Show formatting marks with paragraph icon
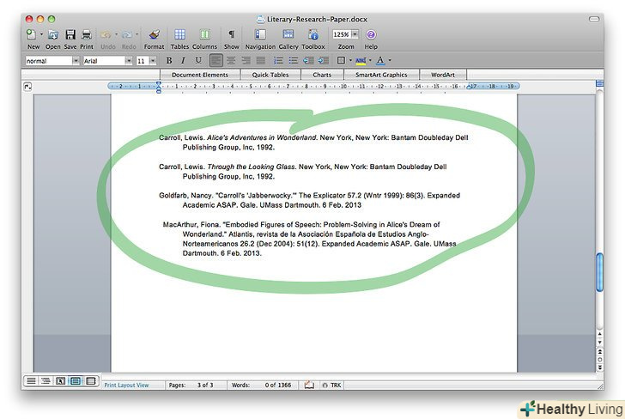Image resolution: width=625 pixels, height=419 pixels. (x=231, y=34)
